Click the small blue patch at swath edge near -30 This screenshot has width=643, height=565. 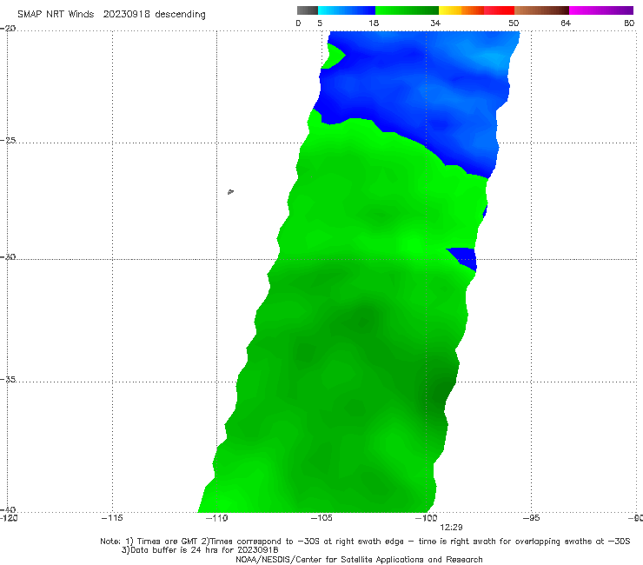pyautogui.click(x=463, y=258)
